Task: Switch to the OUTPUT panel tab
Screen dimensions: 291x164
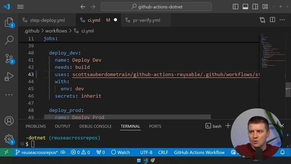Action: click(63, 126)
